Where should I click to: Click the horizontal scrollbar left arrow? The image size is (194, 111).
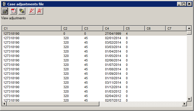[x=4, y=104]
